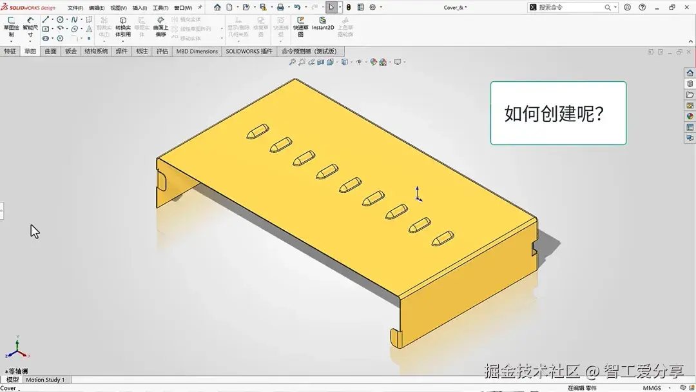Click the 曲面上偏移 offset on surface tool
Image resolution: width=696 pixels, height=392 pixels.
[160, 26]
